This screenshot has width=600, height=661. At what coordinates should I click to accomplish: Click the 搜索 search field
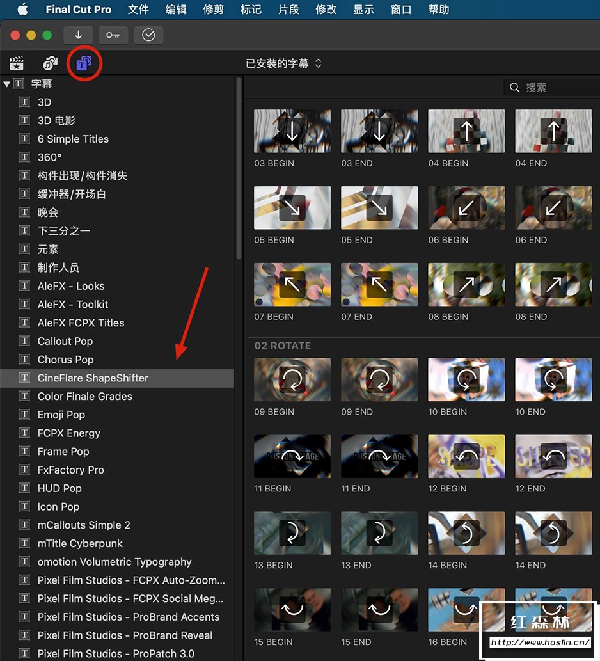[552, 88]
